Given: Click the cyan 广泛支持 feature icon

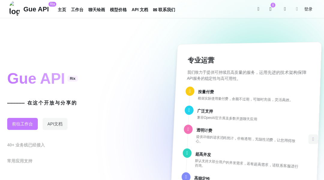Looking at the screenshot, I should (x=189, y=110).
